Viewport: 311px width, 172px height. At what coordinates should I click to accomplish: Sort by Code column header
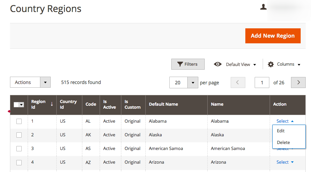(x=91, y=104)
